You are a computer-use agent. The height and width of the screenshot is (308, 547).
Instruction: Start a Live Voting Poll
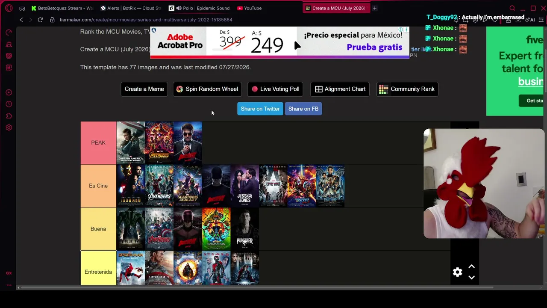point(276,89)
